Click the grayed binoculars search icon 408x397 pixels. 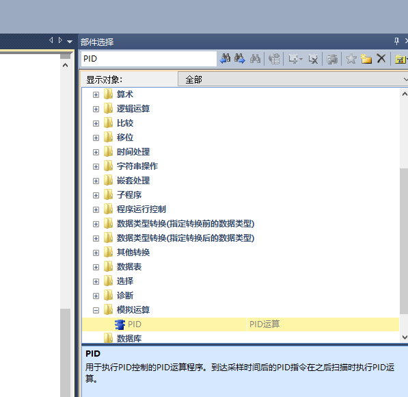pos(255,59)
